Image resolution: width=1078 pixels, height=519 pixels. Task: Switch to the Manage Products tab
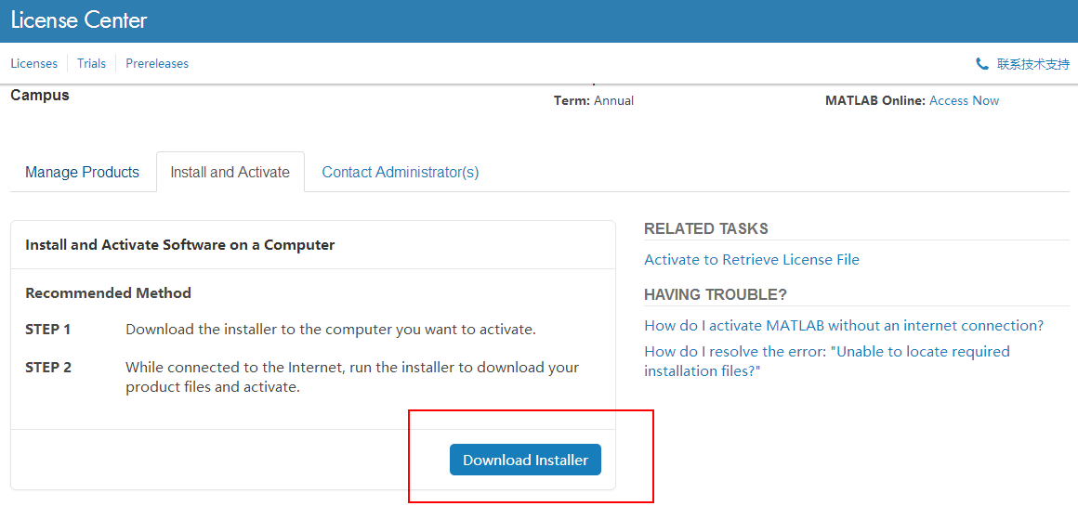click(x=83, y=172)
